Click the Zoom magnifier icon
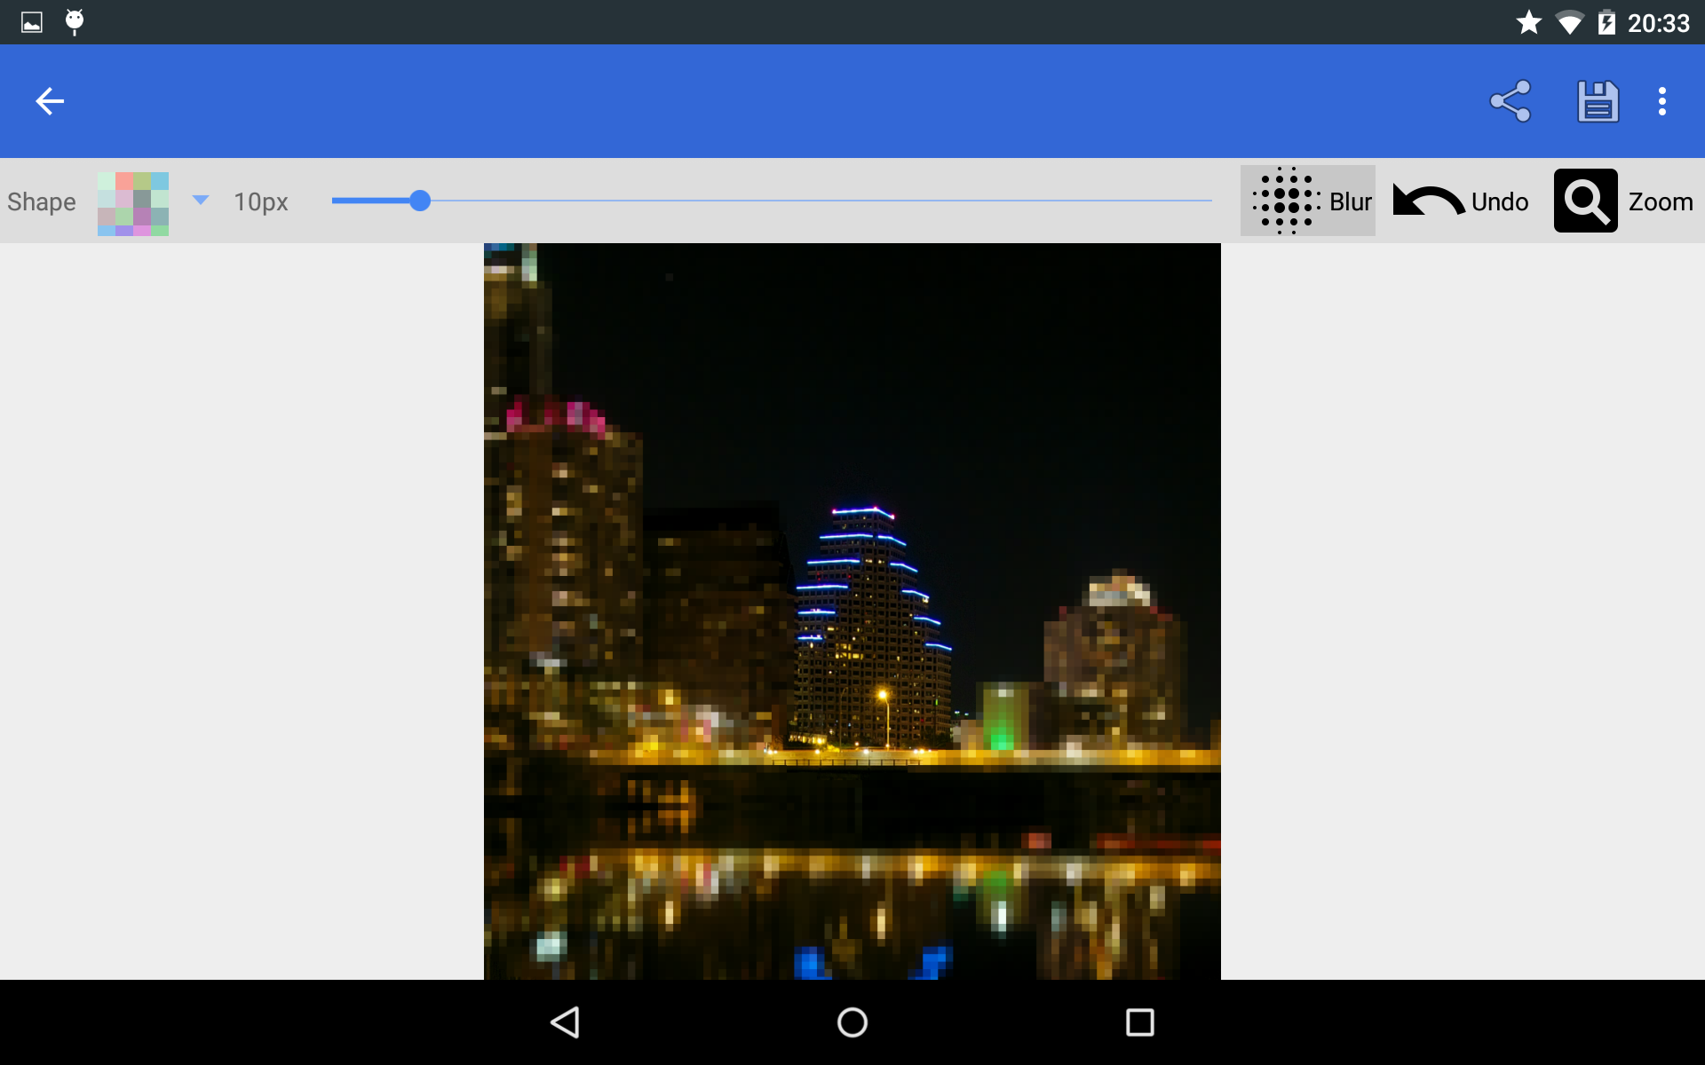The image size is (1705, 1065). click(1585, 201)
